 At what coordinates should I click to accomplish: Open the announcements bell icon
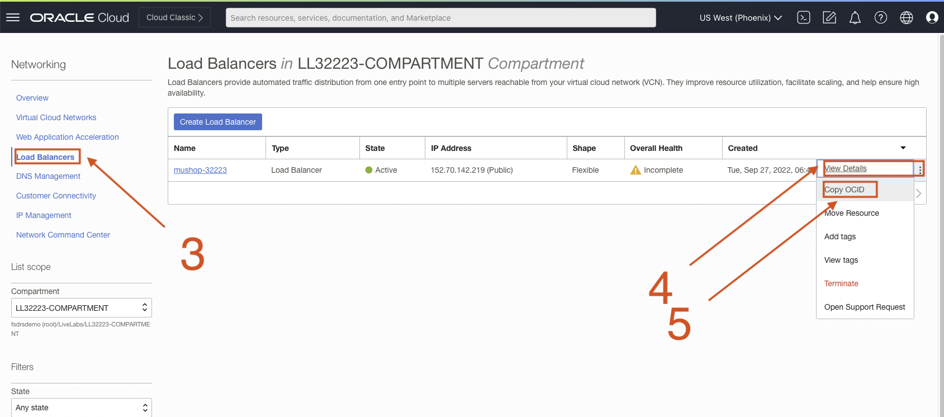tap(855, 18)
